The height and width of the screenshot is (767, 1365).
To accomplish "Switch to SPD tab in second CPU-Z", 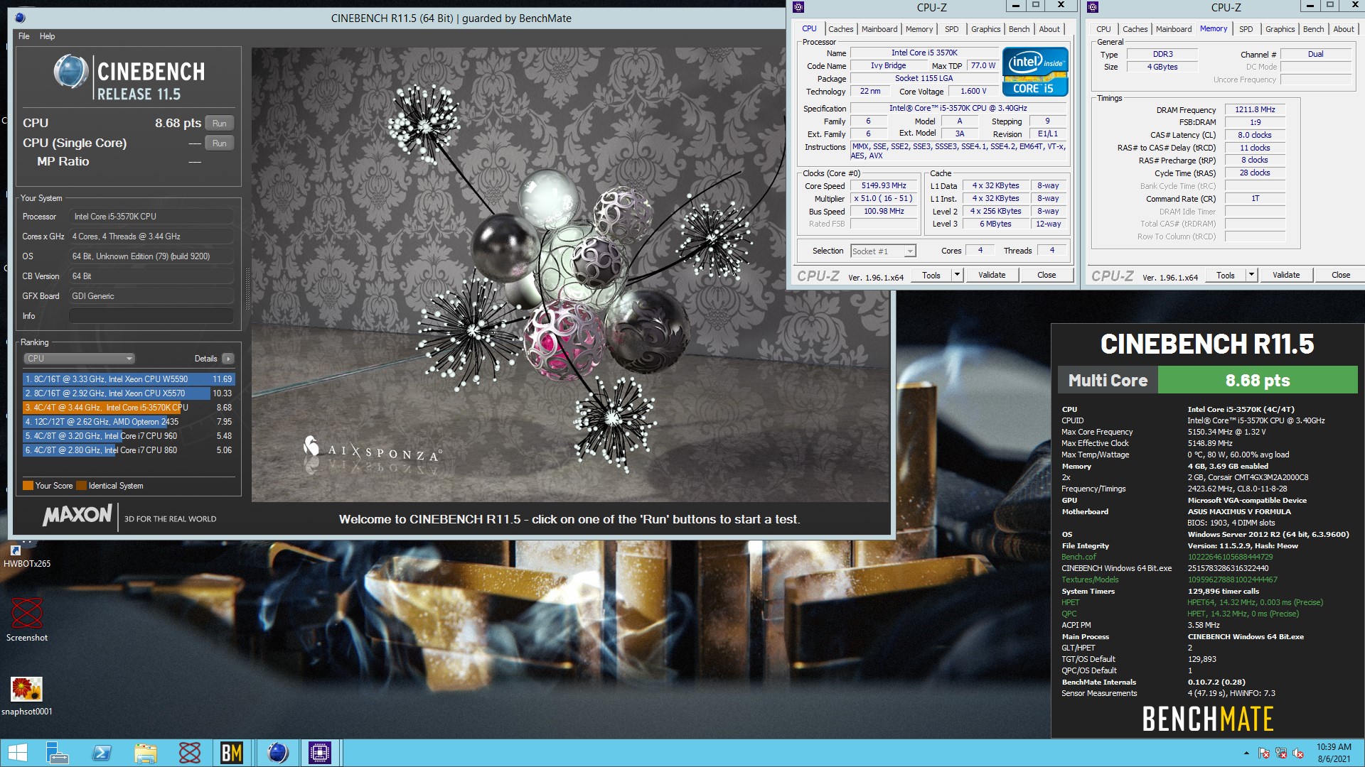I will click(x=1246, y=29).
